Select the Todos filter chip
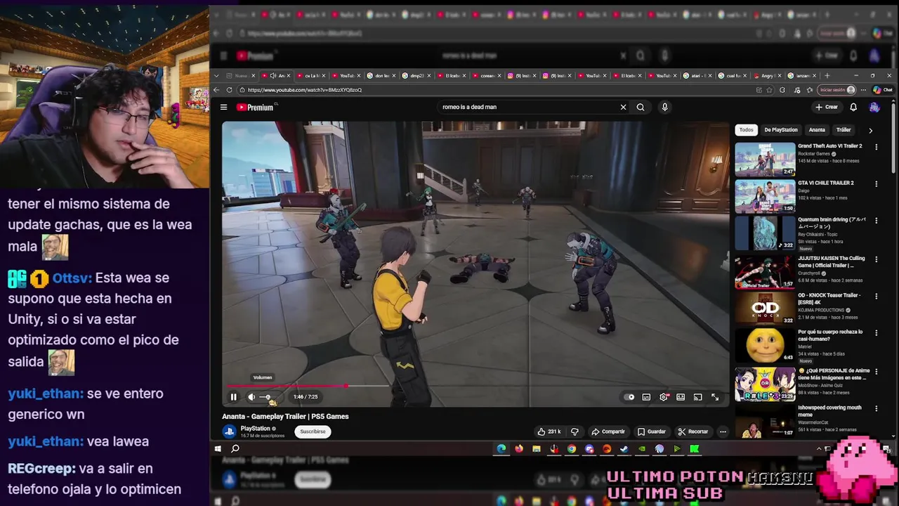899x506 pixels. pyautogui.click(x=746, y=130)
